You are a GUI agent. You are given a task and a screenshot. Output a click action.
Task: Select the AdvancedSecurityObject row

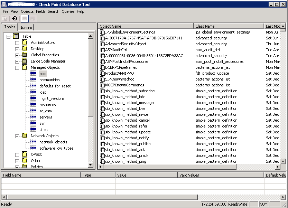(126, 44)
